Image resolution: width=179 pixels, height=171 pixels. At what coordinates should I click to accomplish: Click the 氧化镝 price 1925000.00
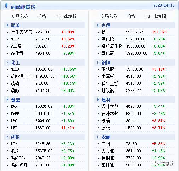pos(137,53)
